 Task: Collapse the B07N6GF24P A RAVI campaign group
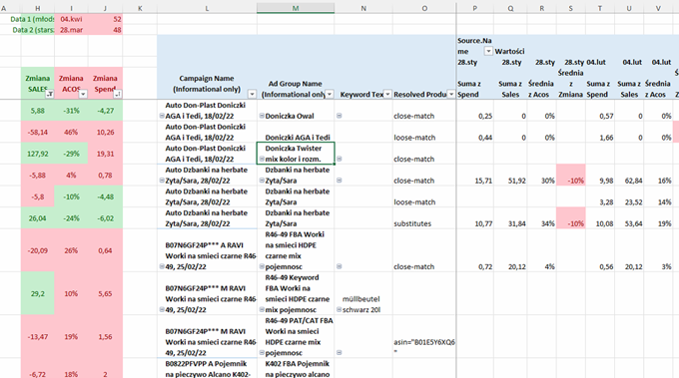[162, 267]
